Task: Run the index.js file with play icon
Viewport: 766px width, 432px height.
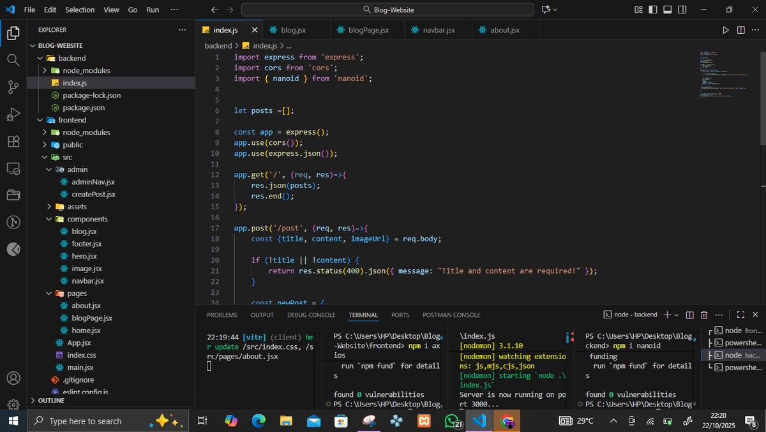Action: 726,30
